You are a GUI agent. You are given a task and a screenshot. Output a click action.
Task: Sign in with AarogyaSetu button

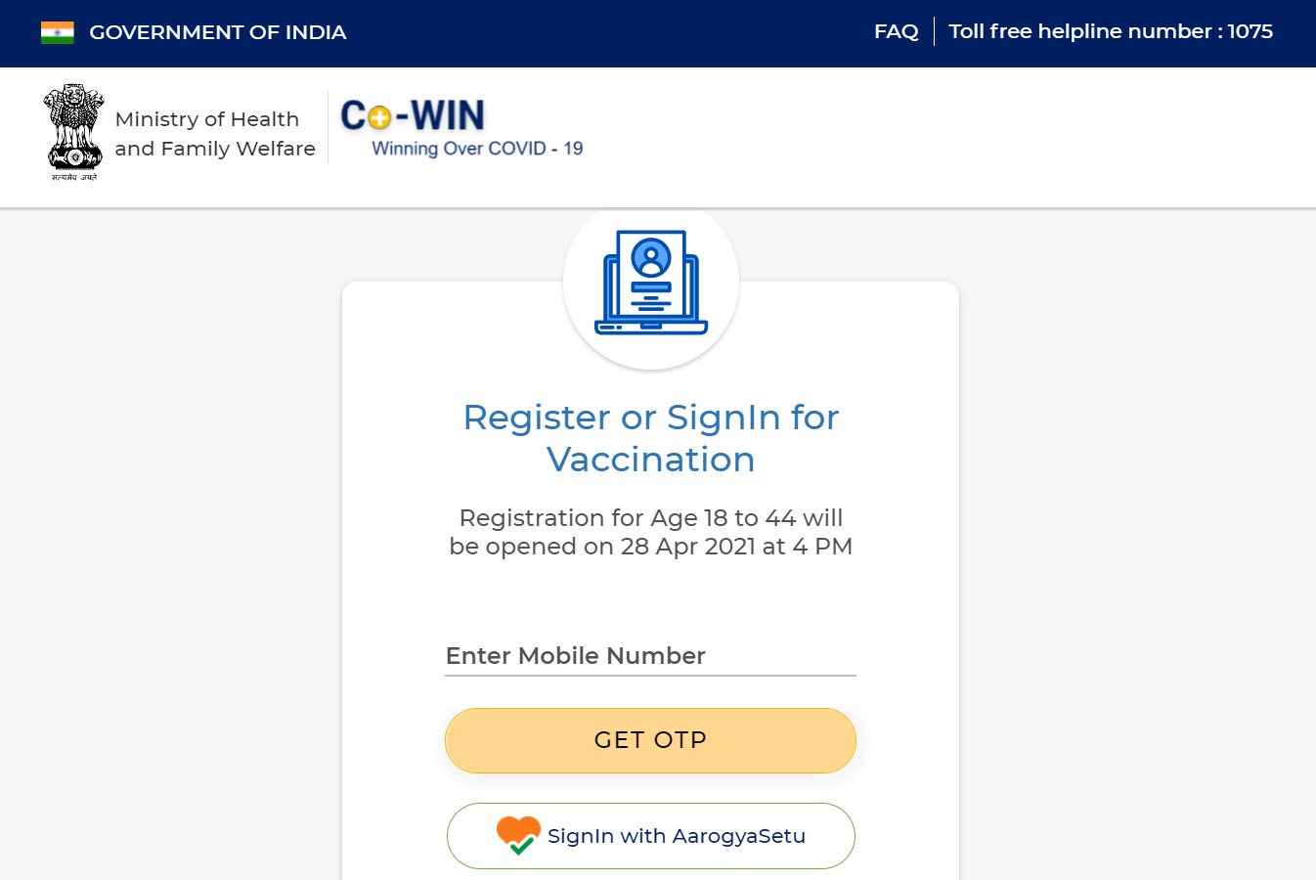[x=650, y=836]
